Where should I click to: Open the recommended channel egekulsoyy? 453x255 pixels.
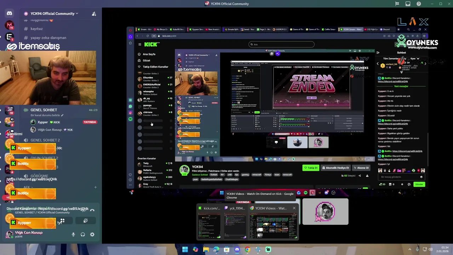[x=155, y=178]
